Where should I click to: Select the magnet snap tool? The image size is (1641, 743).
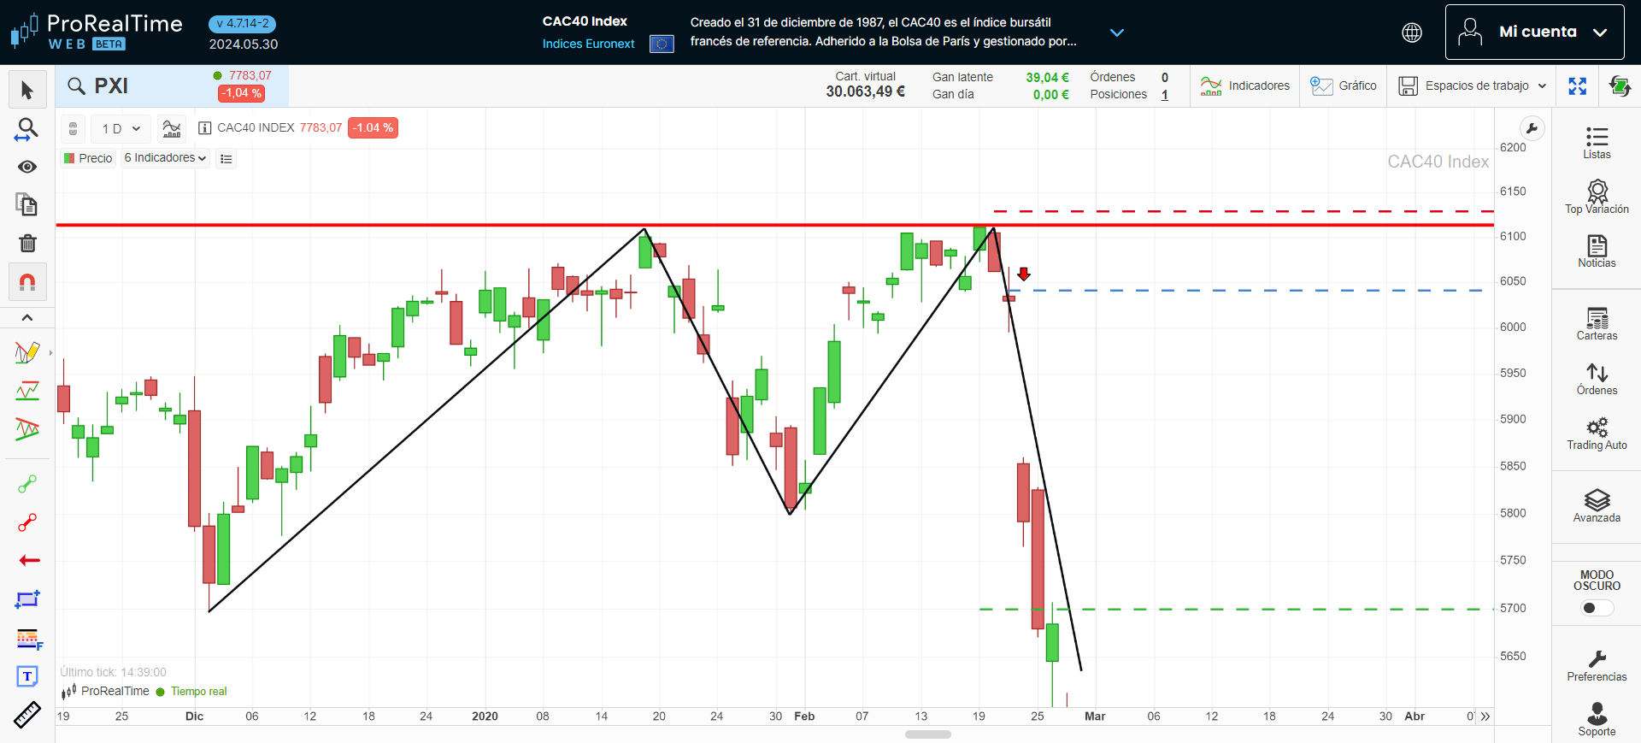[x=27, y=282]
